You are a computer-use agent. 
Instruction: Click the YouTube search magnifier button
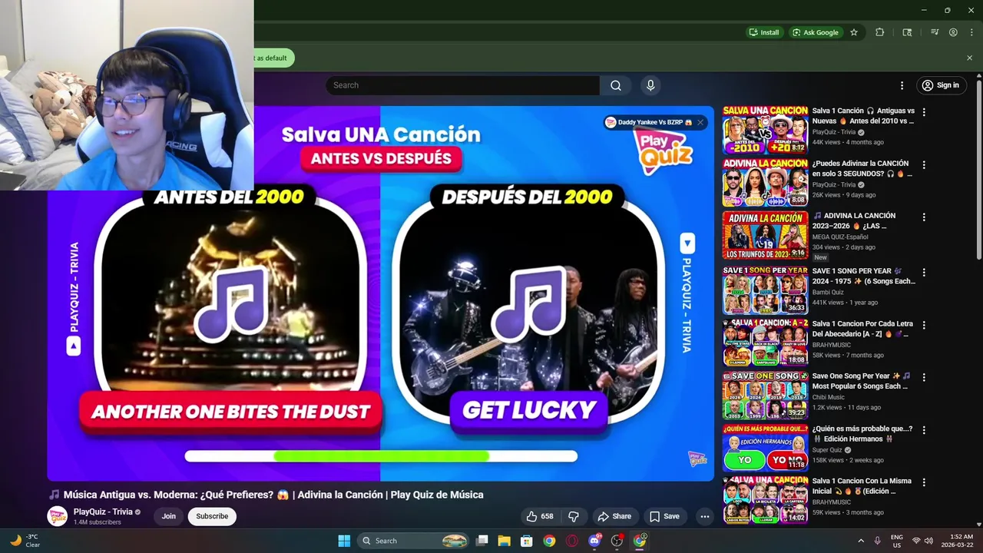tap(616, 85)
